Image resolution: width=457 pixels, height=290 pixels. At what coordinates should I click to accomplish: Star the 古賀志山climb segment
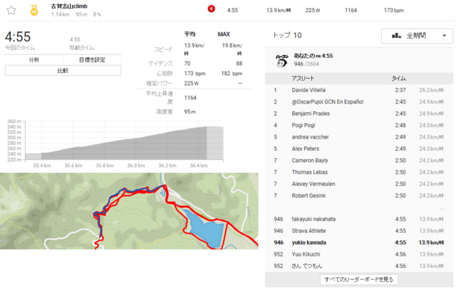(11, 10)
